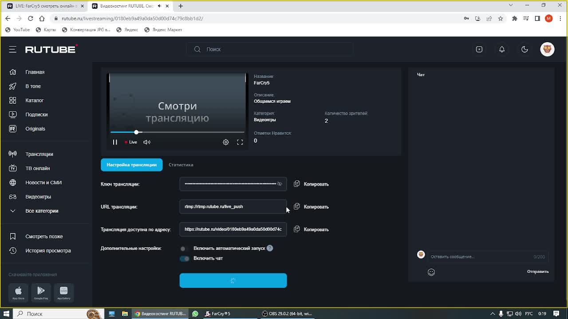Select the Настройка трансляции tab
The height and width of the screenshot is (319, 568).
click(132, 165)
